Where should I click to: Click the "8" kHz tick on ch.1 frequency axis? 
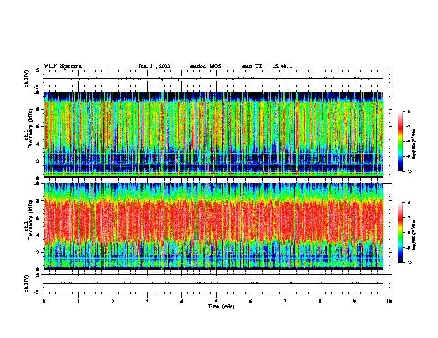point(39,109)
